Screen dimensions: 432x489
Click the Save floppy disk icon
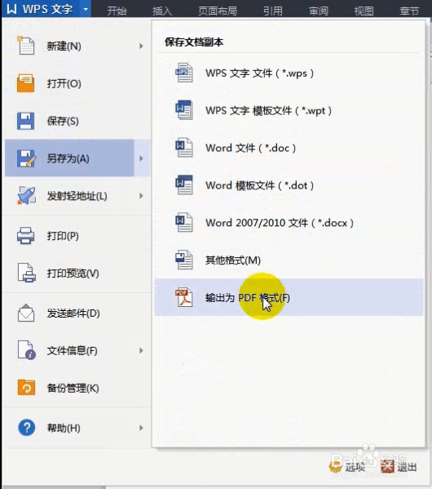(x=25, y=121)
